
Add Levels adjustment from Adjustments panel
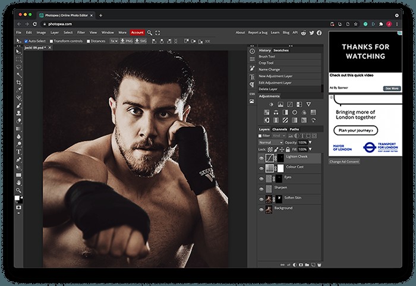[281, 105]
